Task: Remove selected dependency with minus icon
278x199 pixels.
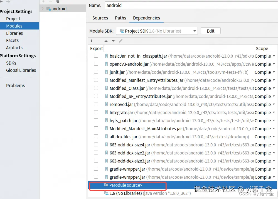Action: 99,41
